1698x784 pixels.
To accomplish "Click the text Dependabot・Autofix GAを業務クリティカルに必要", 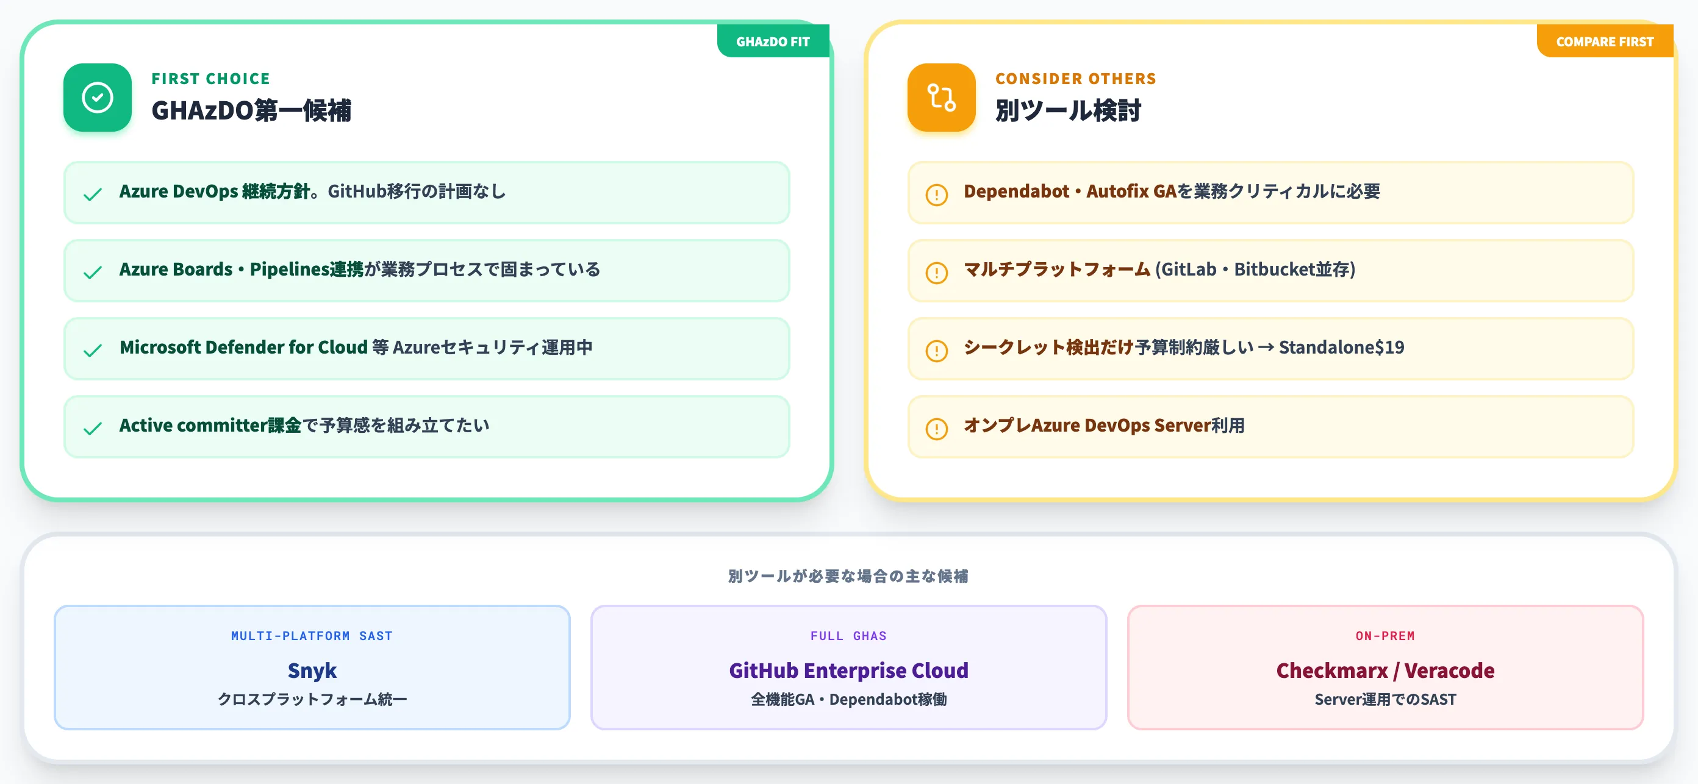I will coord(1172,191).
